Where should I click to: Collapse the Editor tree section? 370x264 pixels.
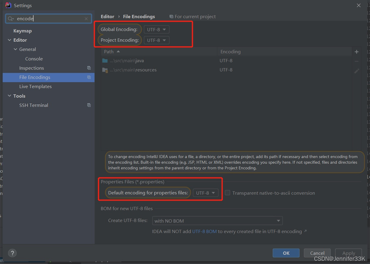9,40
